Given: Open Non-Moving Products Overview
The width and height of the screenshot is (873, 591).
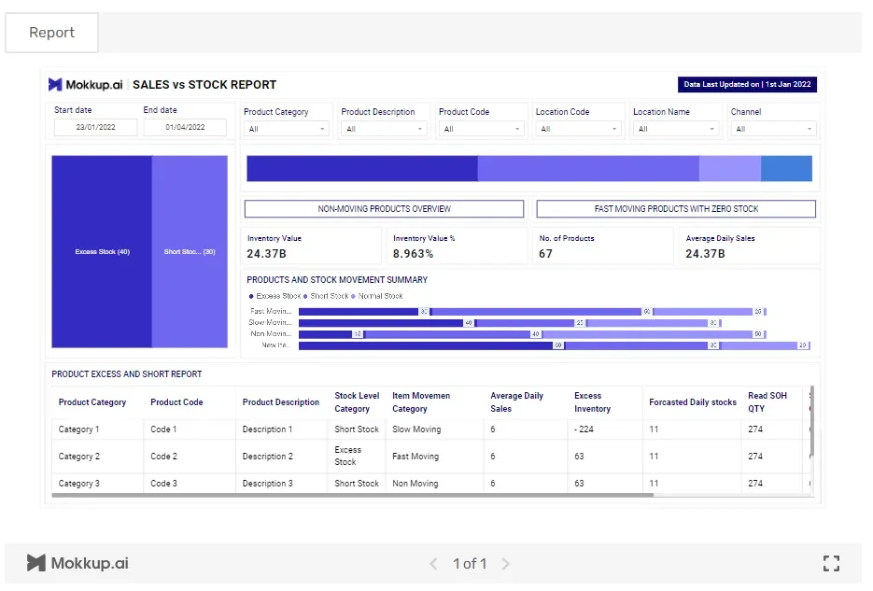Looking at the screenshot, I should (384, 209).
